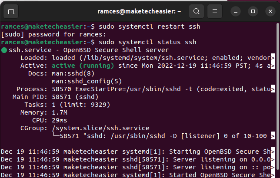This screenshot has height=178, width=280.
Task: Click the CGroup '/system.slice/ssh.service' path
Action: tap(100, 128)
